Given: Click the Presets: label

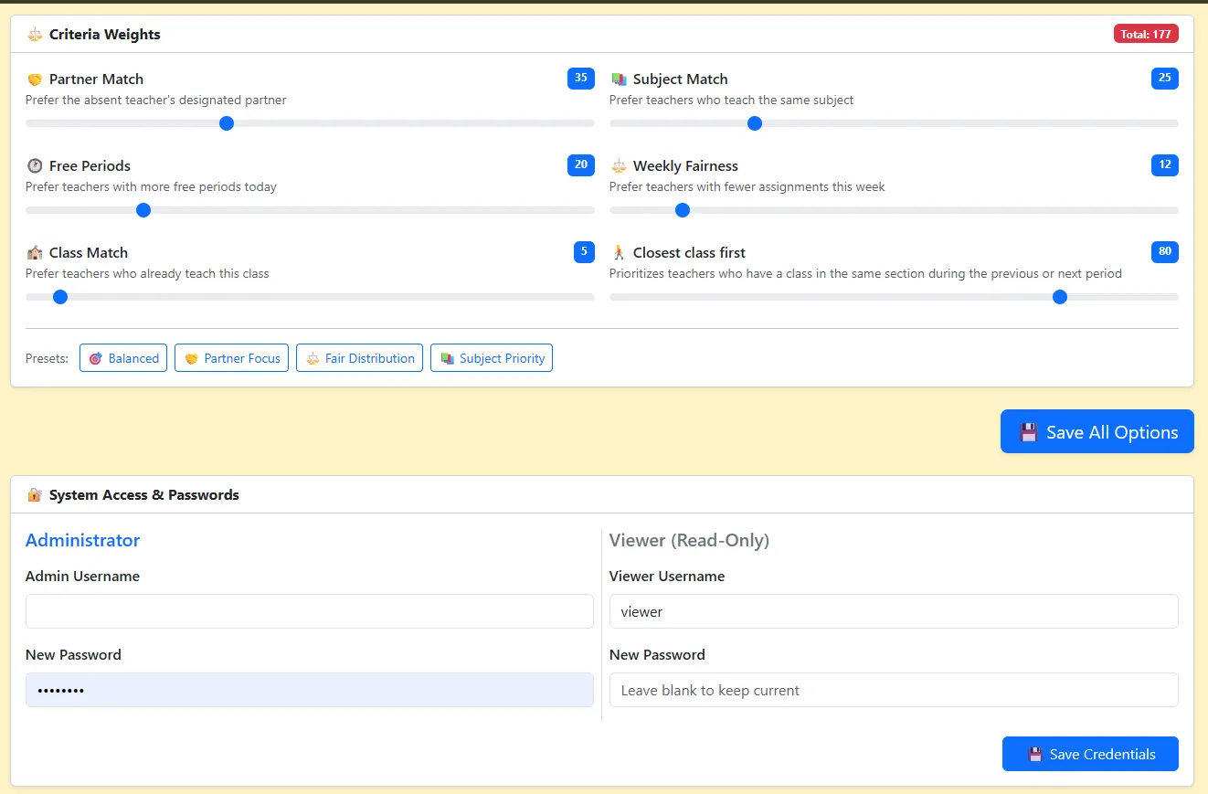Looking at the screenshot, I should pyautogui.click(x=47, y=358).
